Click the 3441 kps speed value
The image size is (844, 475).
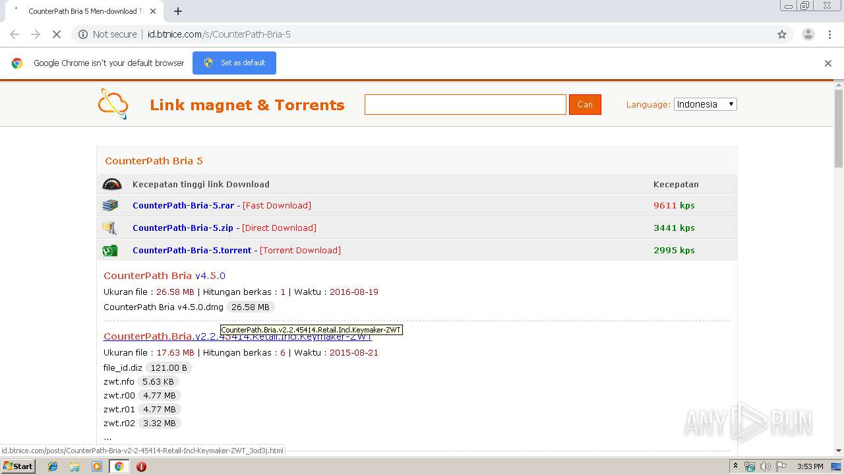tap(674, 228)
